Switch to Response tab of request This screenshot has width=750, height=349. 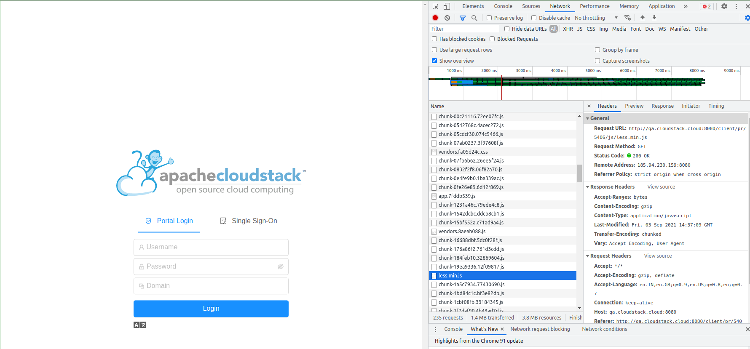pyautogui.click(x=662, y=106)
